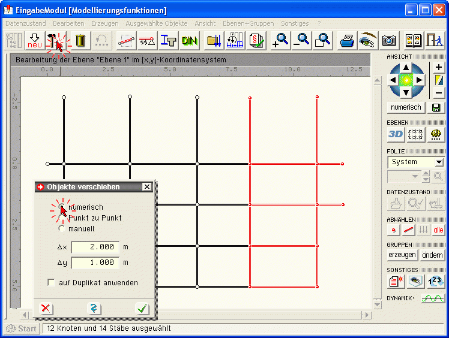Screen dimensions: 449x338
Task: Click the Δx value input field
Action: click(x=95, y=247)
